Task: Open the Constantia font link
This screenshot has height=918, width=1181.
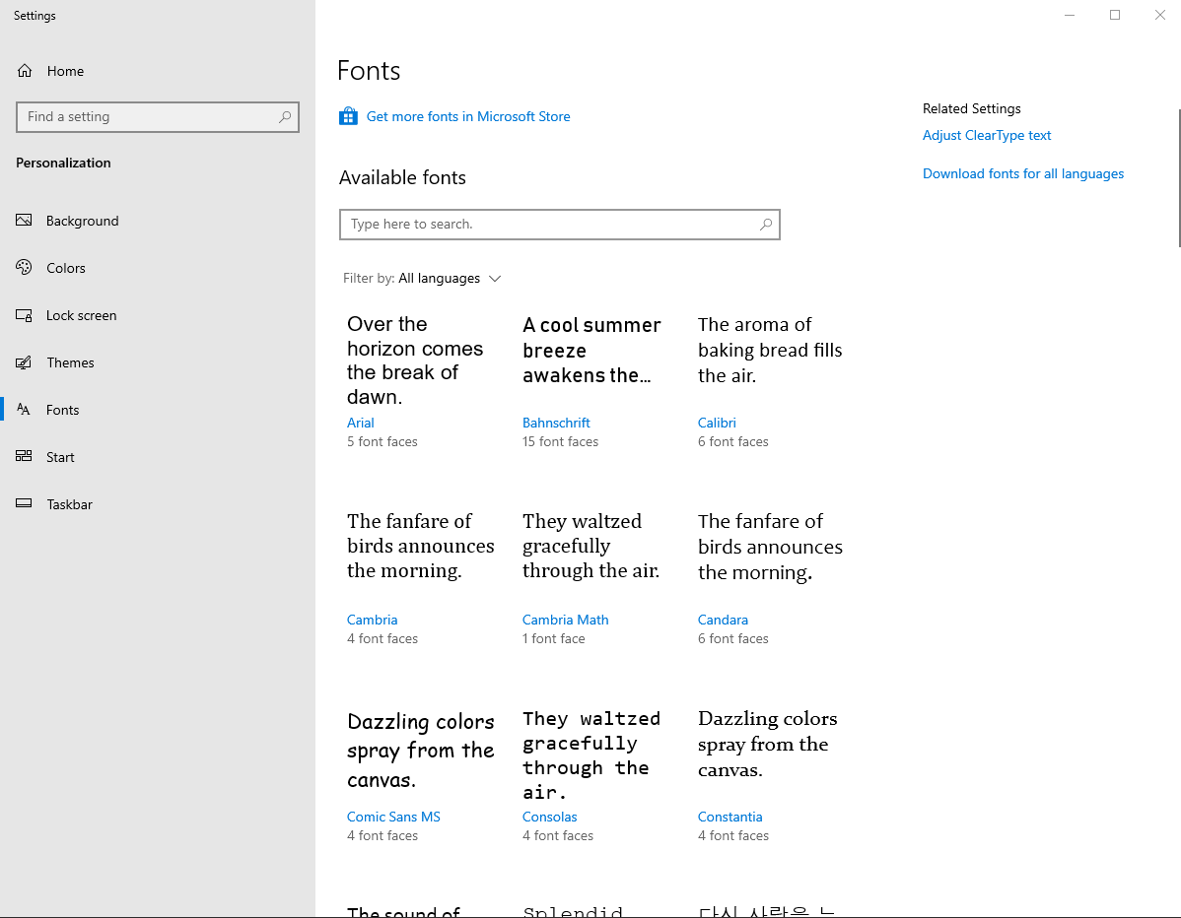Action: (729, 818)
